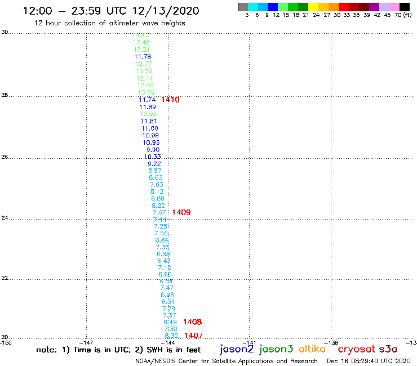Click the "7.79" wave height value
417x366 pixels.
[x=168, y=309]
